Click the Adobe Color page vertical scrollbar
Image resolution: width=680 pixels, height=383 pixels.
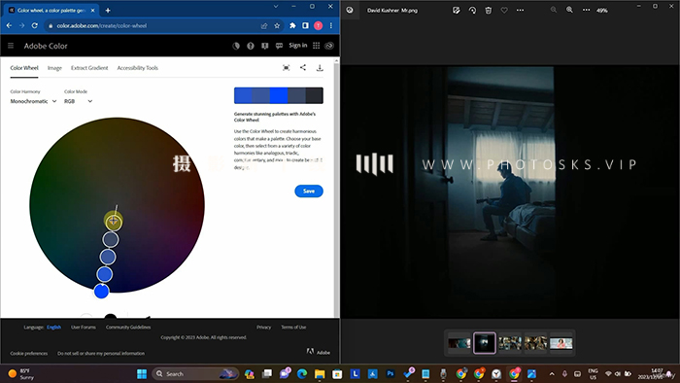336,188
